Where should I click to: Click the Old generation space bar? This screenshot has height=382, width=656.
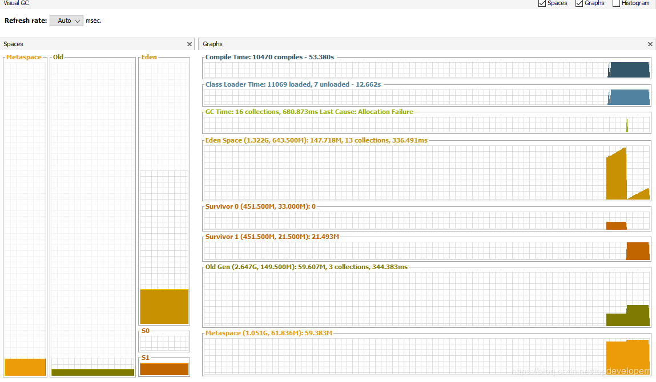click(x=92, y=372)
